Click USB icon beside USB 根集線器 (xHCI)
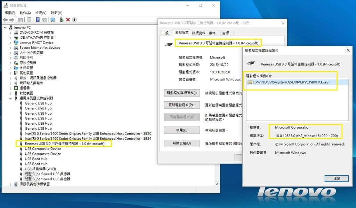The width and height of the screenshot is (356, 208). tap(21, 169)
